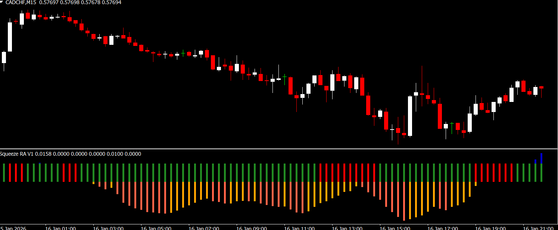558x230 pixels.
Task: Click the tallest blue bar in Squeeze indicator
Action: [x=541, y=158]
